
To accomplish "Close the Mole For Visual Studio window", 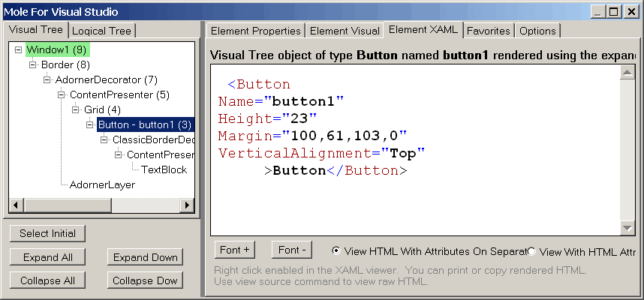I will click(630, 12).
